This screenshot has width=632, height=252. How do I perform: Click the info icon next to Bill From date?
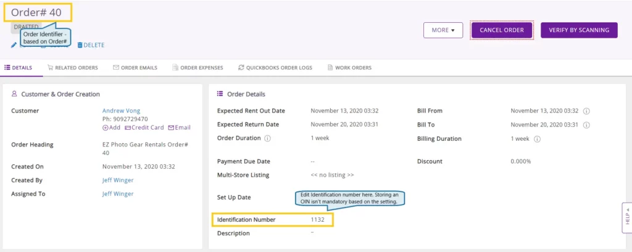586,111
